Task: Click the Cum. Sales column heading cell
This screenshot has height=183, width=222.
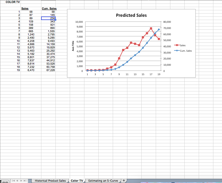Action: [x=49, y=8]
